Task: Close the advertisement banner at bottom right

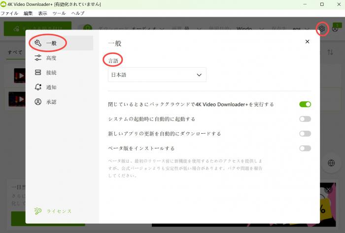Action: pos(328,190)
